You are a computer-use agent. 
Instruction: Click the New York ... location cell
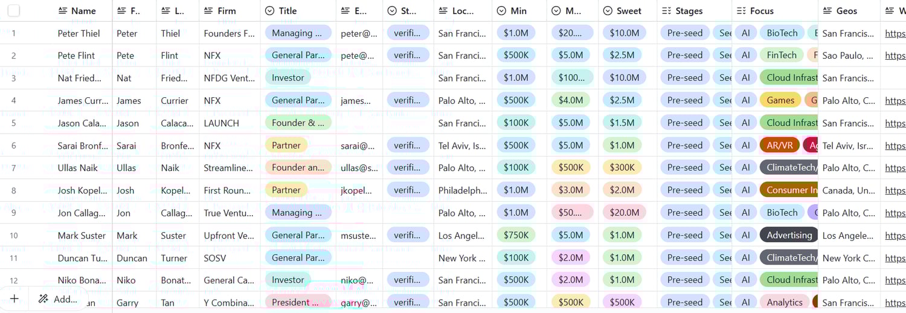pos(462,258)
